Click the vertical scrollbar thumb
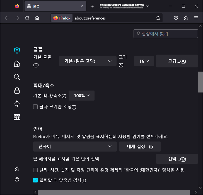Image resolution: width=203 pixels, height=195 pixels. (200, 82)
